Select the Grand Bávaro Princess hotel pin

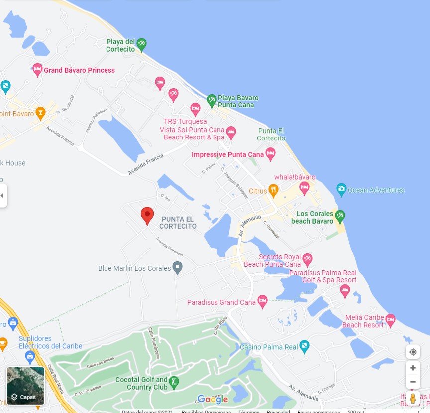[x=37, y=69]
